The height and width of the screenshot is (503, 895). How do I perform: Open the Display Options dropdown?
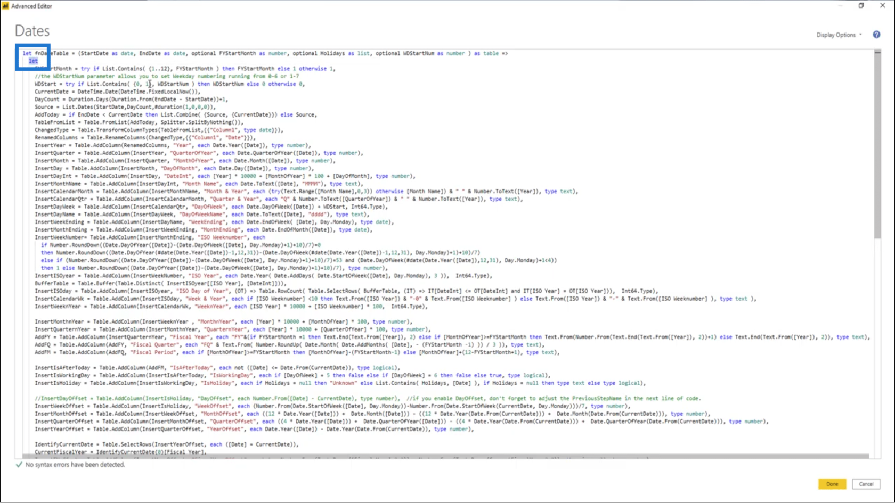pyautogui.click(x=839, y=35)
